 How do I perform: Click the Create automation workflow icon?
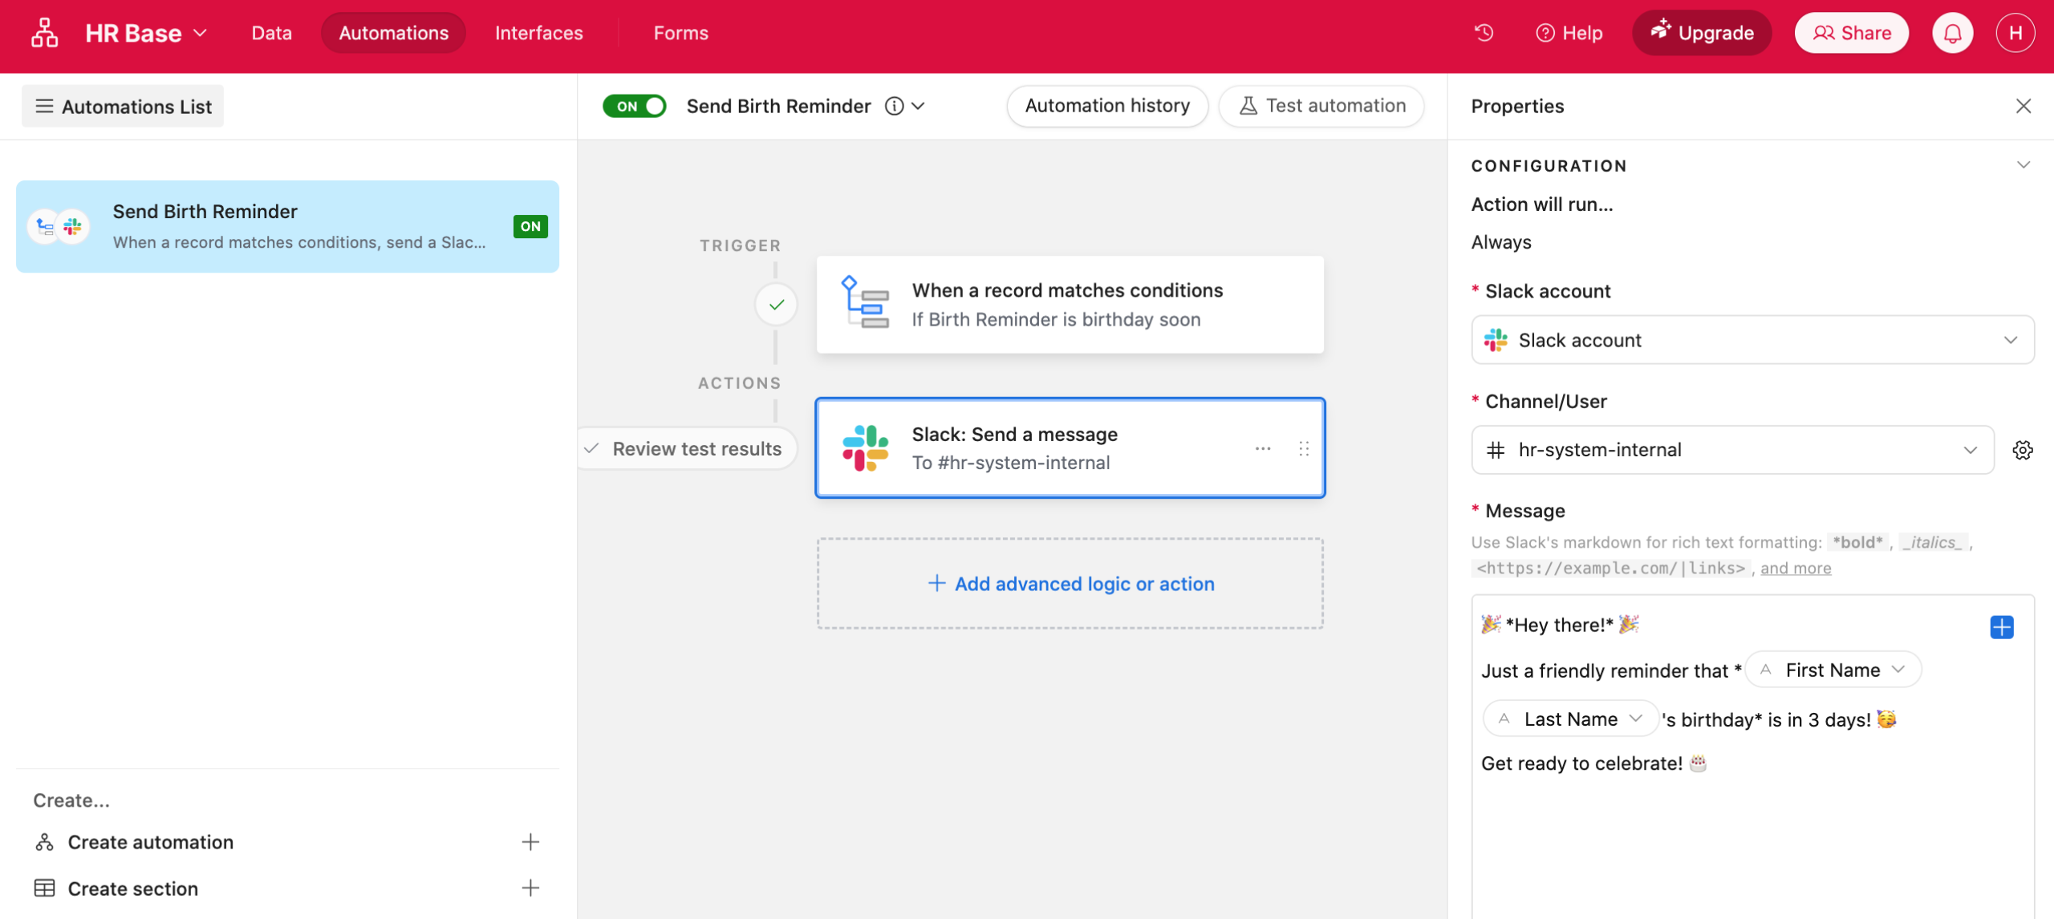tap(44, 842)
